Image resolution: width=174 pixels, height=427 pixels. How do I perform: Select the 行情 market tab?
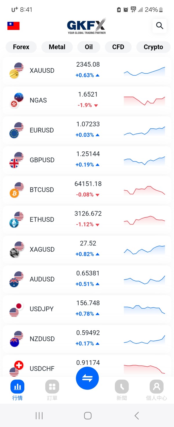pos(17,390)
